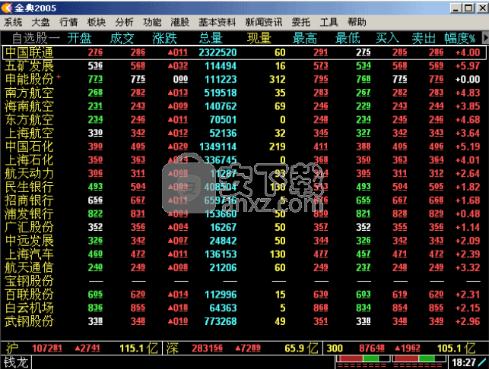
Task: Select the 广汇股份 stock row
Action: [244, 227]
